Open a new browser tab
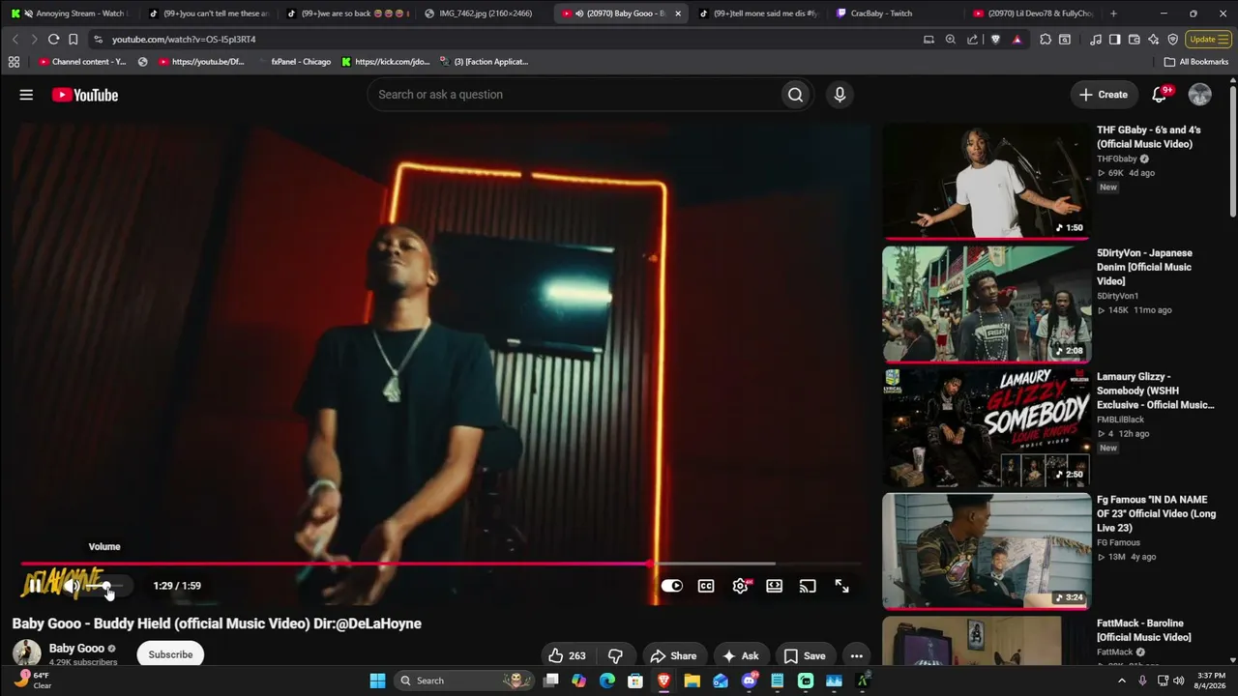This screenshot has width=1238, height=696. point(1113,14)
